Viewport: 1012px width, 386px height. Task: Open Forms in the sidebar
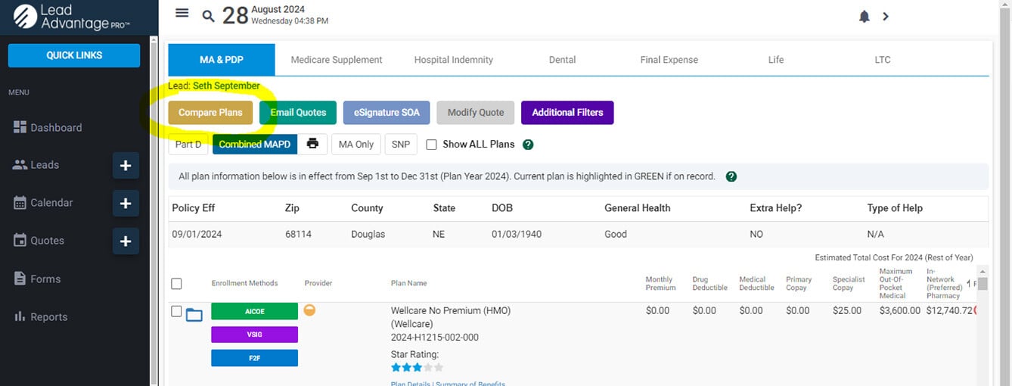coord(37,279)
